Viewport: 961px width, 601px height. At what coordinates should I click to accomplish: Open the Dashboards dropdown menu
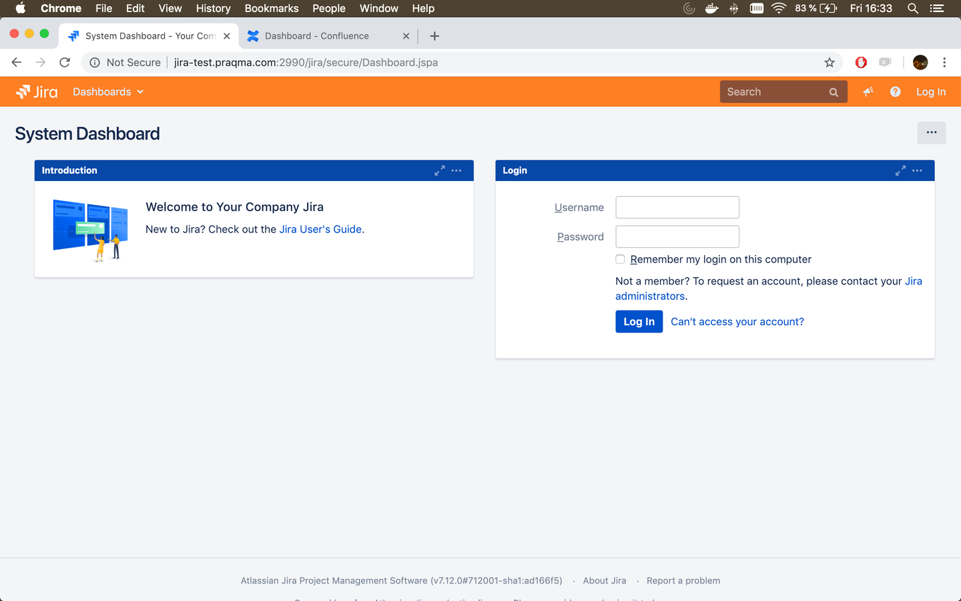[x=108, y=91]
